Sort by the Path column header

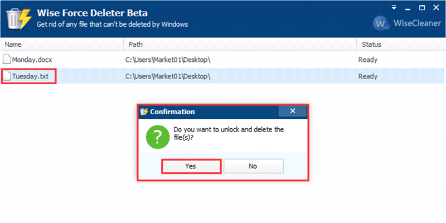pyautogui.click(x=240, y=44)
